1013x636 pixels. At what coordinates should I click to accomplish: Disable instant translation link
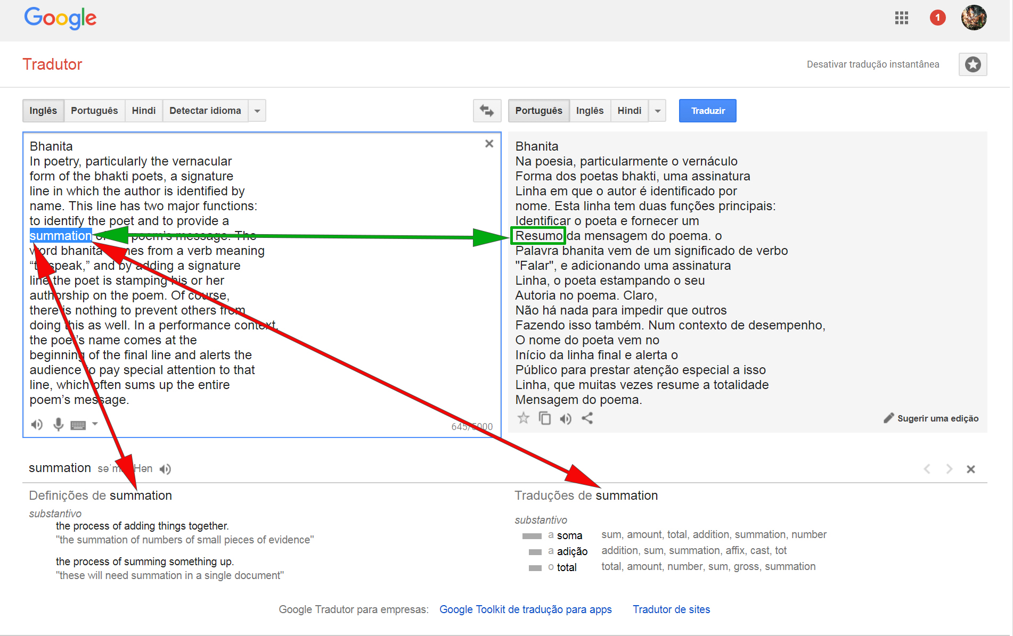(x=872, y=64)
